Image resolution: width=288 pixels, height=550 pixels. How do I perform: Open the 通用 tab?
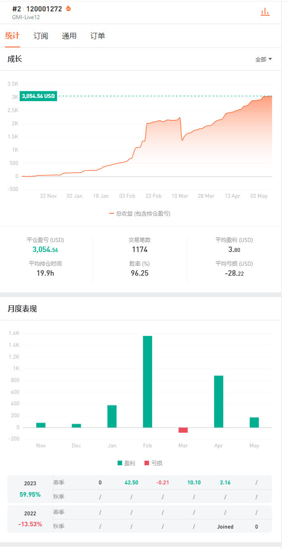point(69,36)
